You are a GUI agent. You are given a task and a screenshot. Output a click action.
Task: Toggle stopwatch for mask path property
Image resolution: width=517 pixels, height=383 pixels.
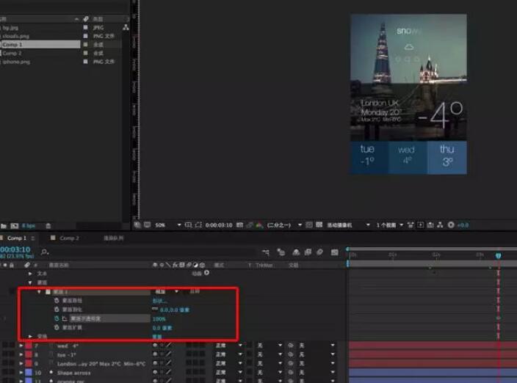pos(57,301)
